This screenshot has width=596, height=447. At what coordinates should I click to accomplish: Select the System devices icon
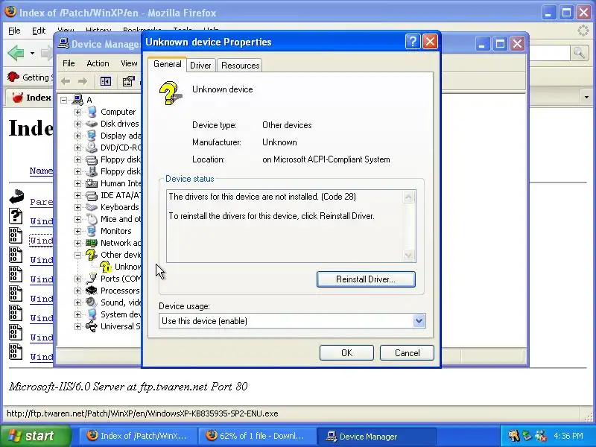(92, 314)
